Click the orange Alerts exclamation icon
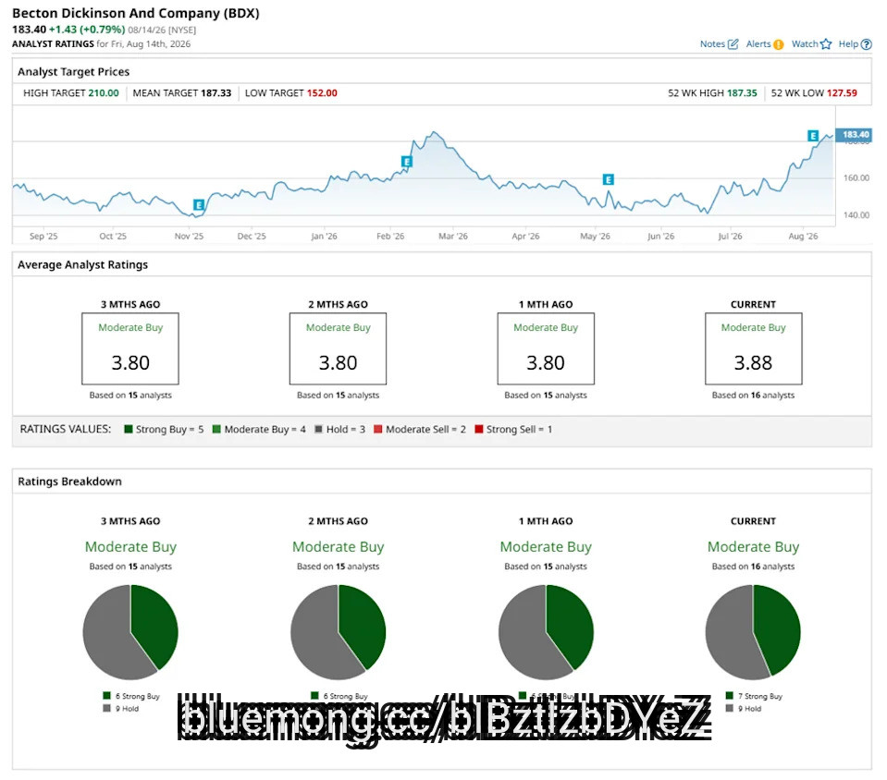 tap(779, 44)
